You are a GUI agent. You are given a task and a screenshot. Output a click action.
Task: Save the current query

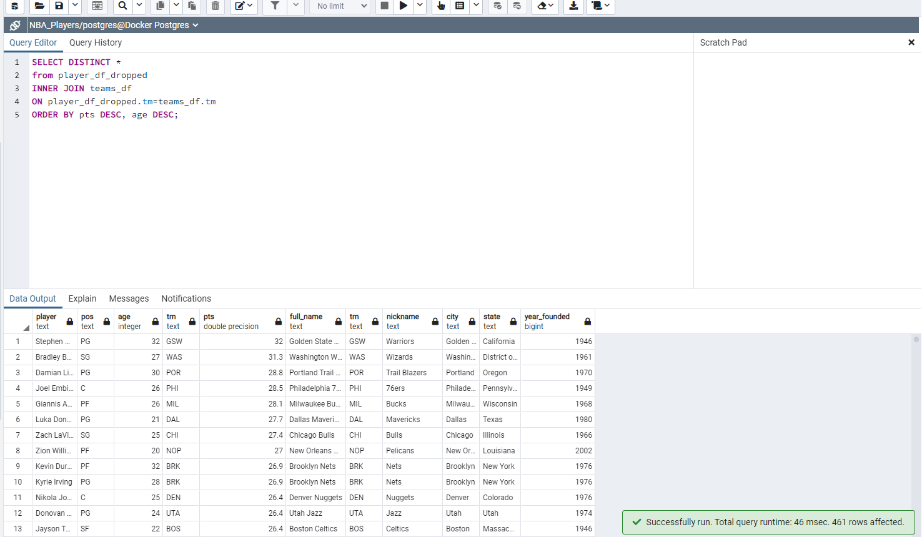58,6
